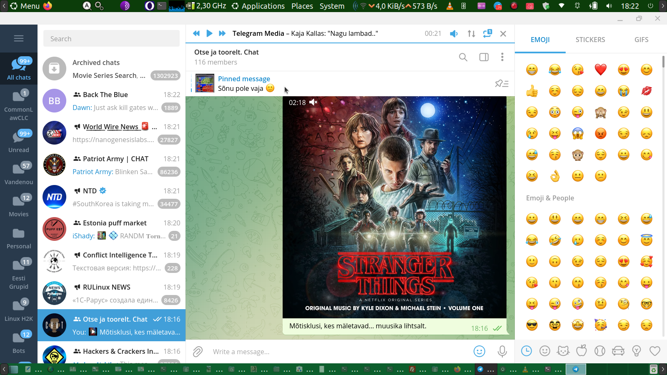Screen dimensions: 667x375
Task: Show recently used emoji section
Action: [527, 351]
